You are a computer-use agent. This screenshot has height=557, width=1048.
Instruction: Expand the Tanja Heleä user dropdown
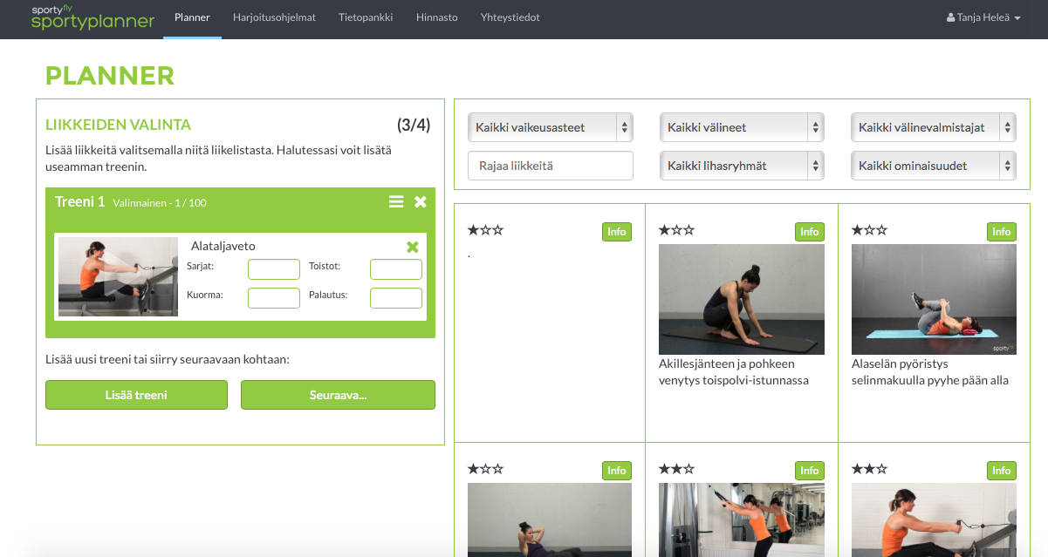pyautogui.click(x=983, y=17)
